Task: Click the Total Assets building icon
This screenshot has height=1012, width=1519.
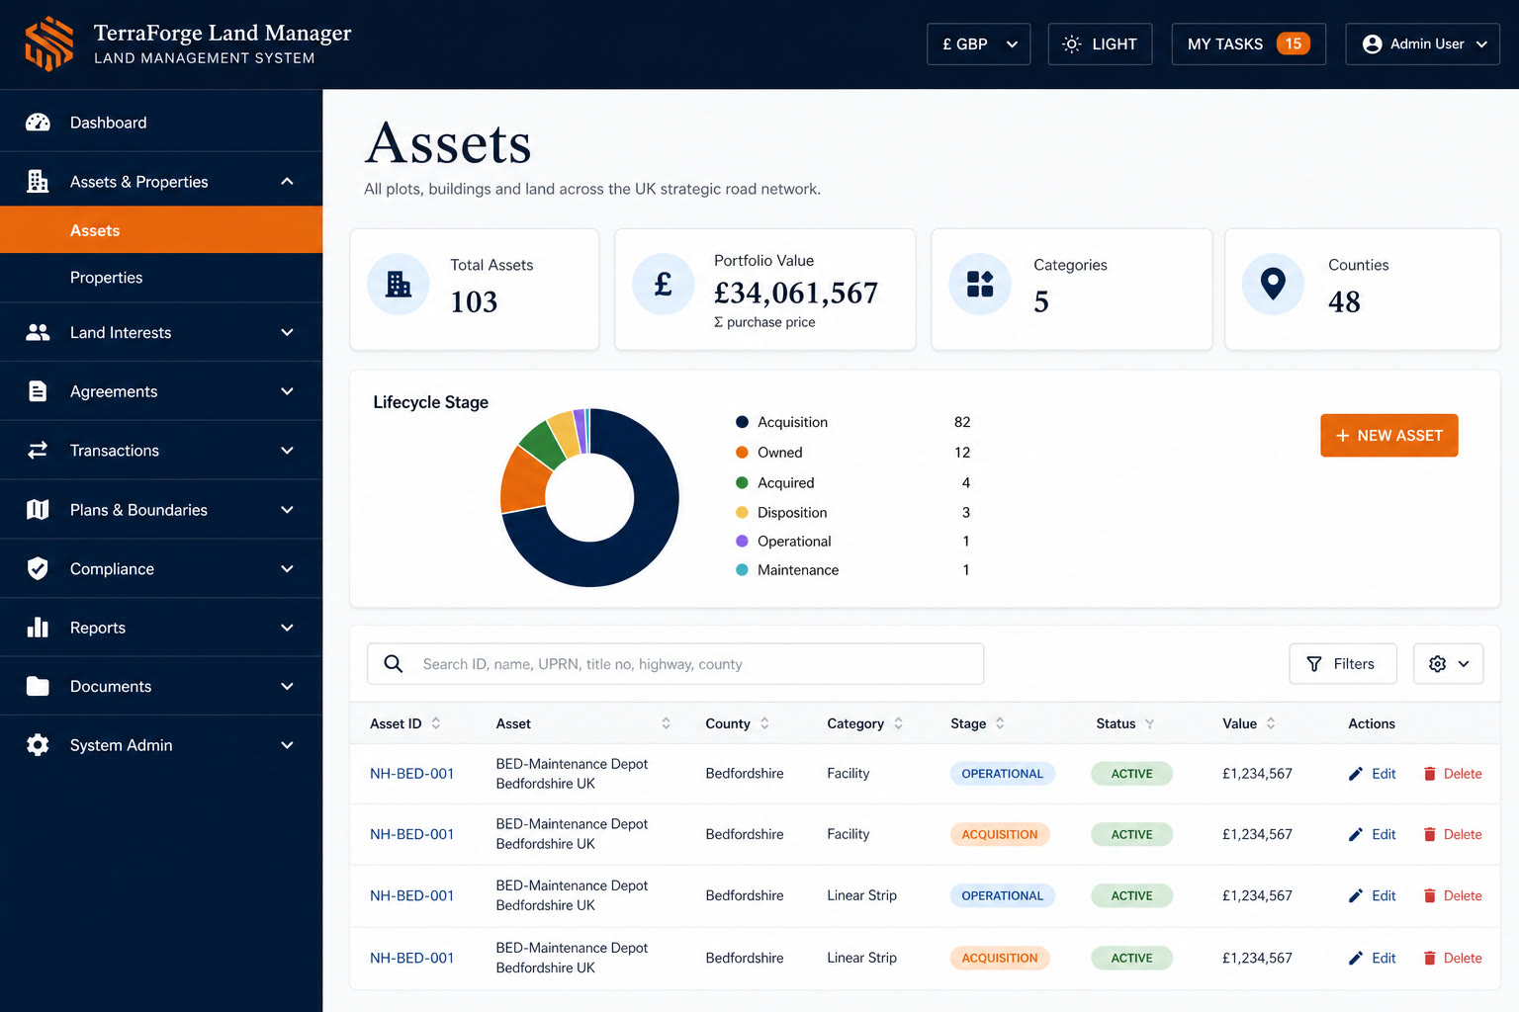Action: tap(399, 285)
